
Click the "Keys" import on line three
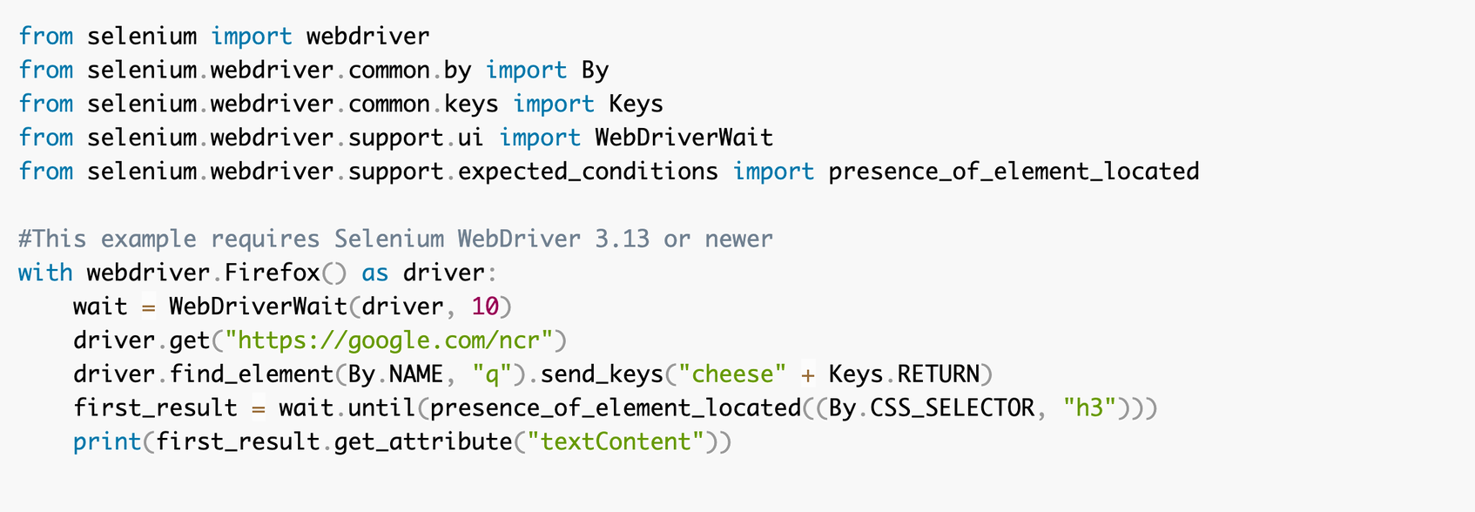point(636,104)
